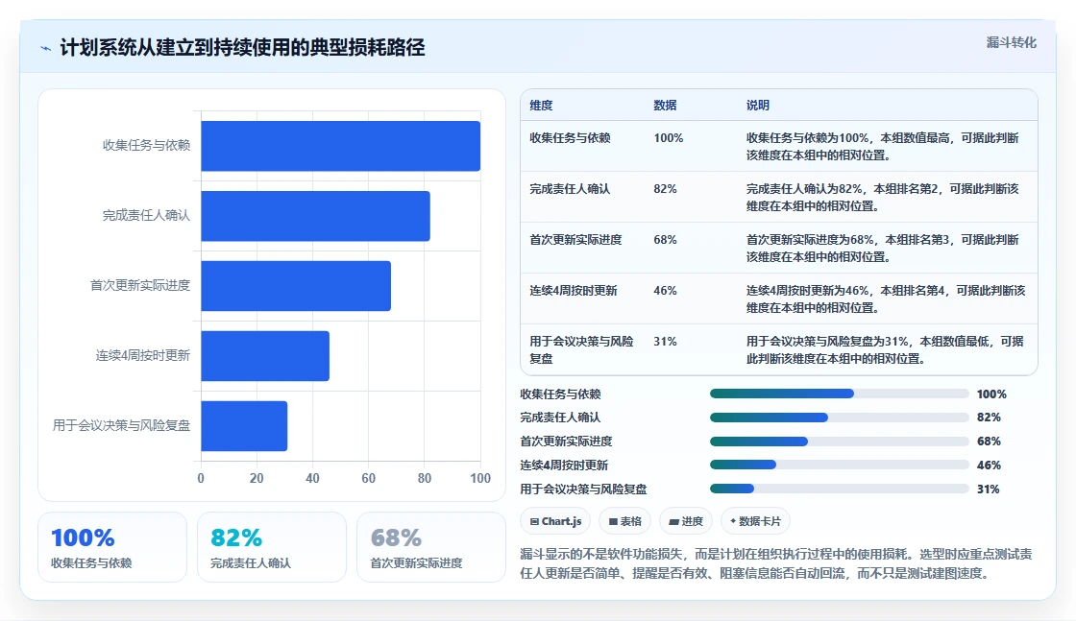Click the 31% progress list value
1076x621 pixels.
[989, 490]
